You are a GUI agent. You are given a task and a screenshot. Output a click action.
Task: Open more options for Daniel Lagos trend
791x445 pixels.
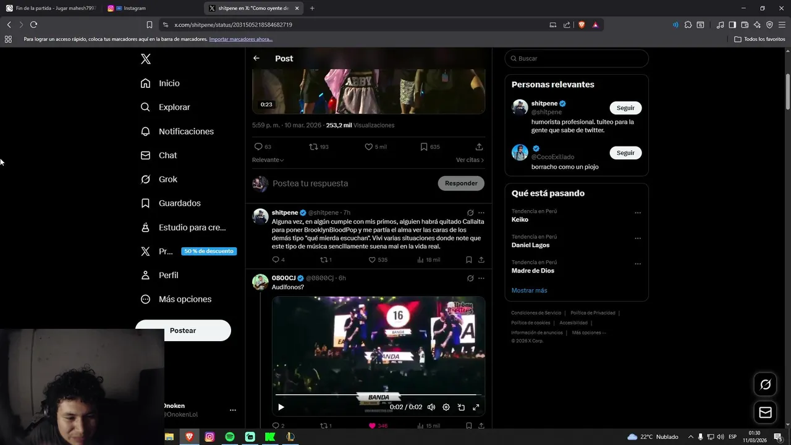[x=638, y=238]
